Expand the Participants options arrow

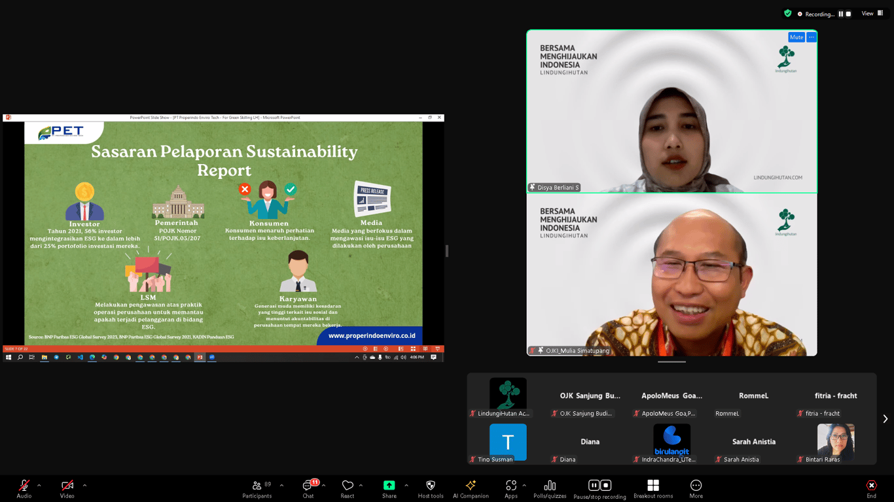click(x=281, y=485)
